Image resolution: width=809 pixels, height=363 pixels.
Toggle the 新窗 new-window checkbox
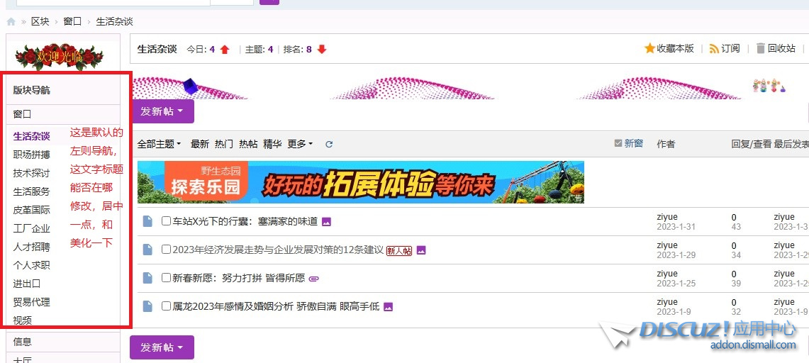click(x=618, y=143)
